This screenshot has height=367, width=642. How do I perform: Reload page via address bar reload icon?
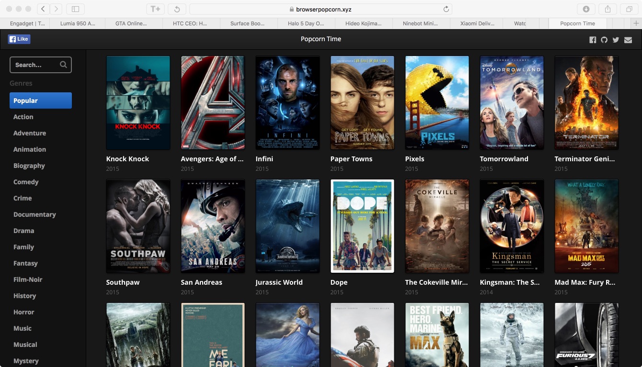446,9
